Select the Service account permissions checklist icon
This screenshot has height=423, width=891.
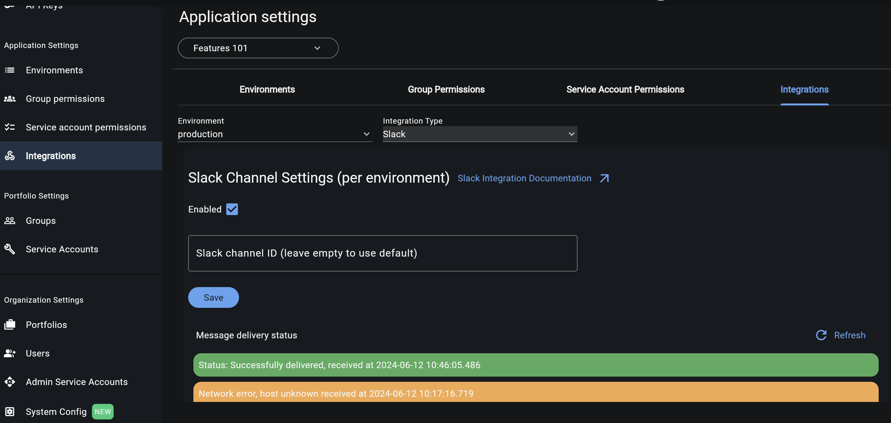[10, 127]
